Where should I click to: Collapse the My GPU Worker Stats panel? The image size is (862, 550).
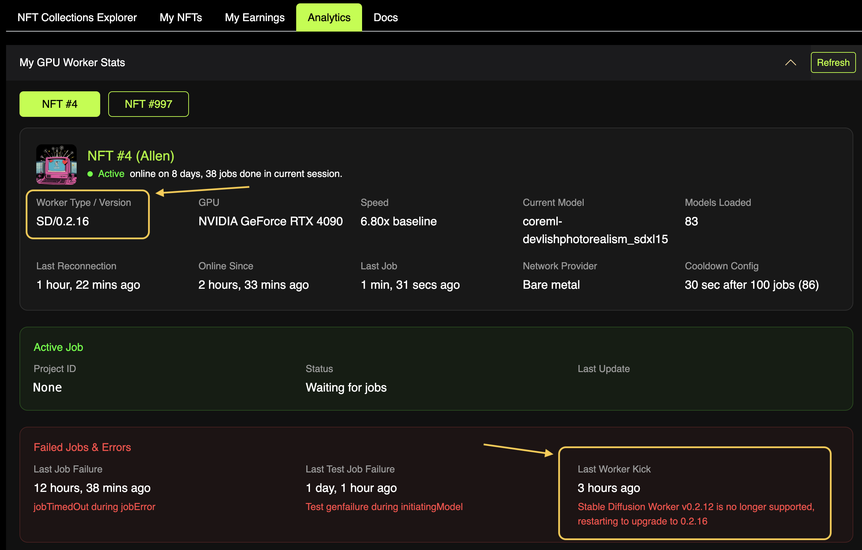click(x=790, y=62)
